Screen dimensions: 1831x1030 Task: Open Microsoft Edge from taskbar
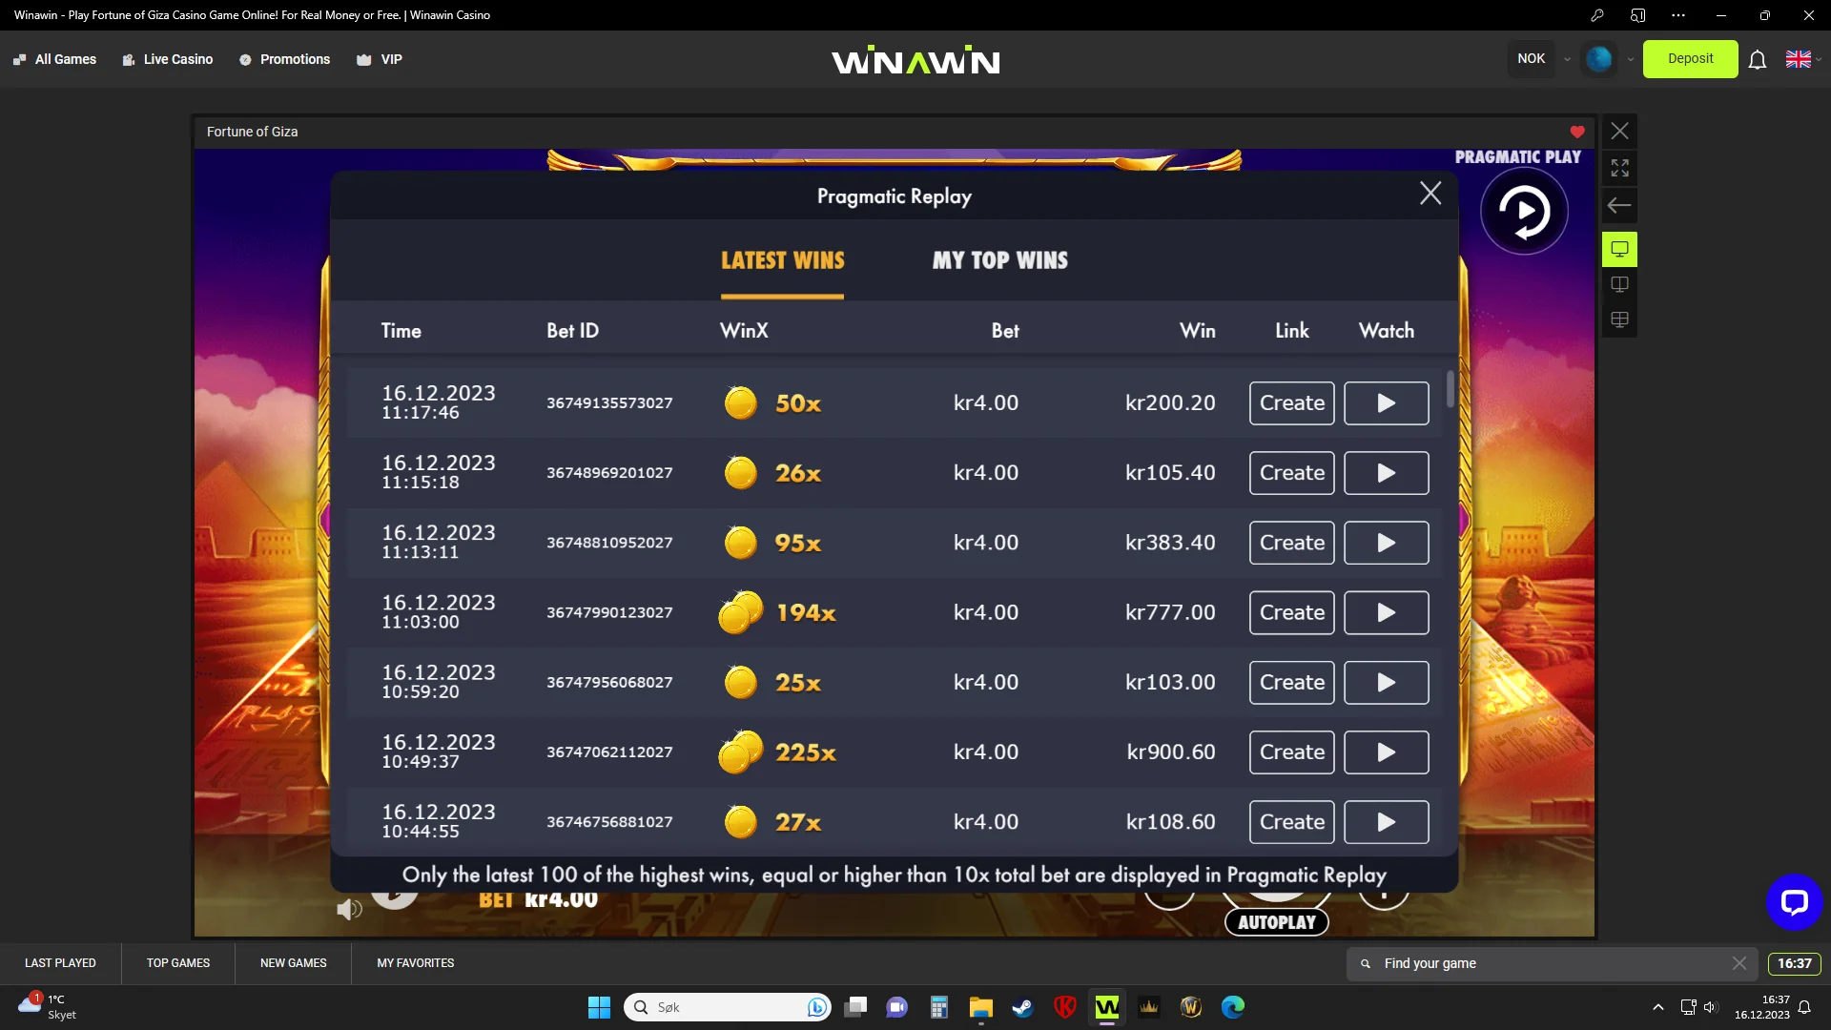click(x=1233, y=1007)
